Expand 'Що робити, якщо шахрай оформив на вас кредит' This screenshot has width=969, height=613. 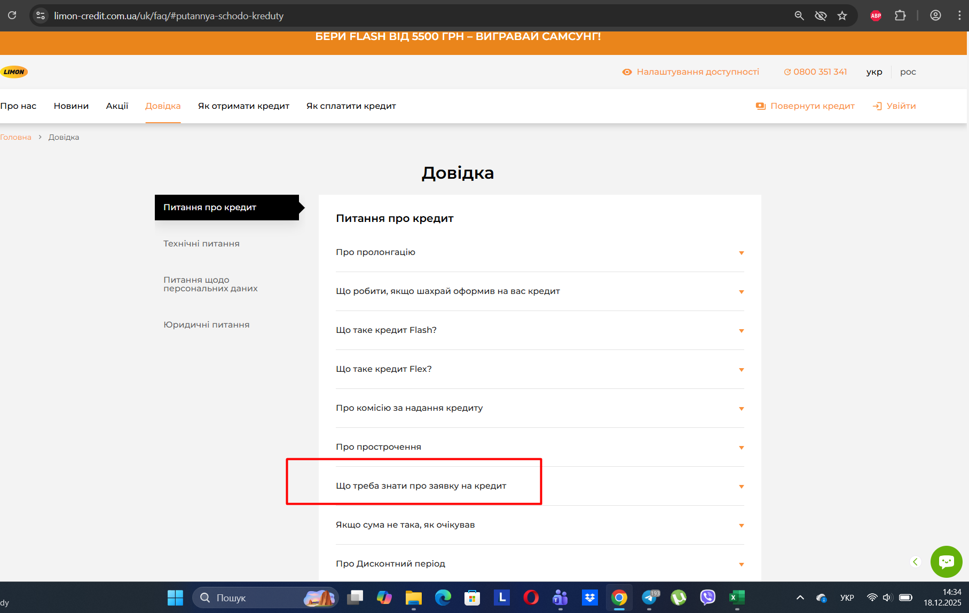pos(540,291)
